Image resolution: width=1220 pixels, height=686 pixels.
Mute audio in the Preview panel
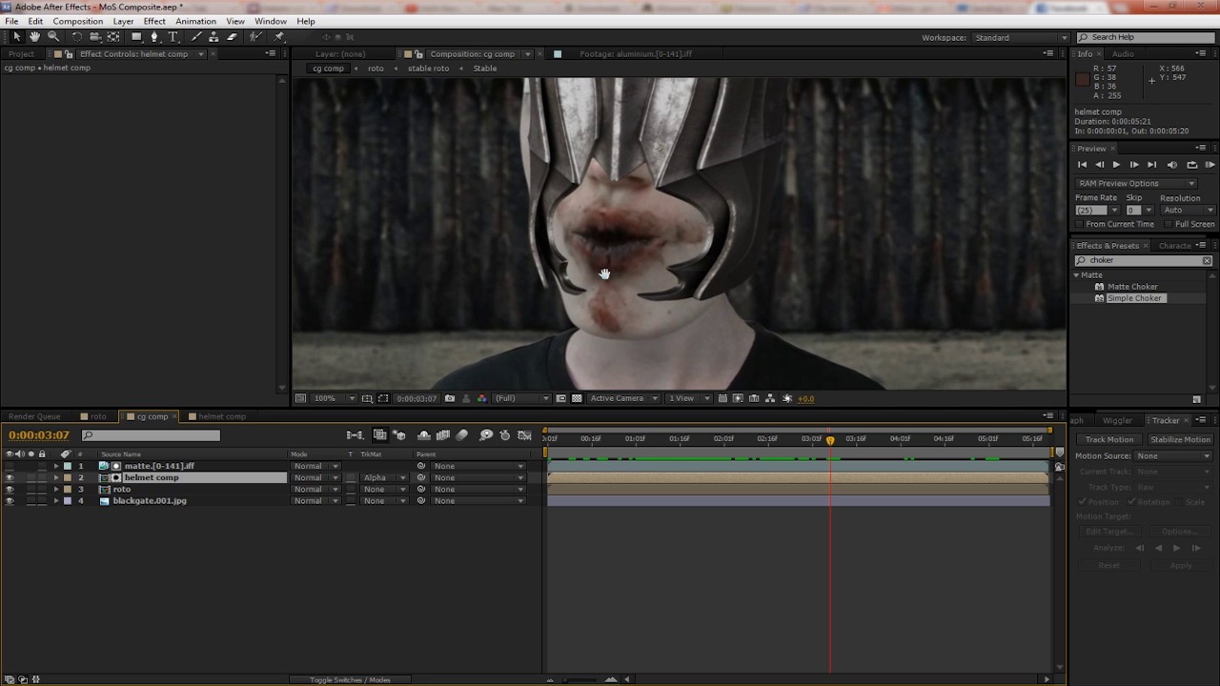[1172, 165]
